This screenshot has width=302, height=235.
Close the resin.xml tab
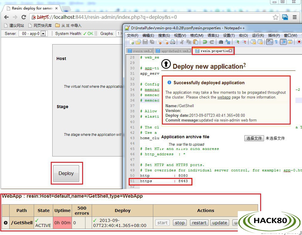pyautogui.click(x=151, y=51)
